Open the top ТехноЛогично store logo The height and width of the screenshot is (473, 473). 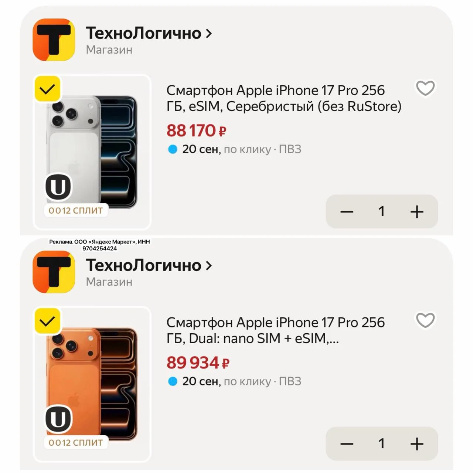click(x=54, y=40)
